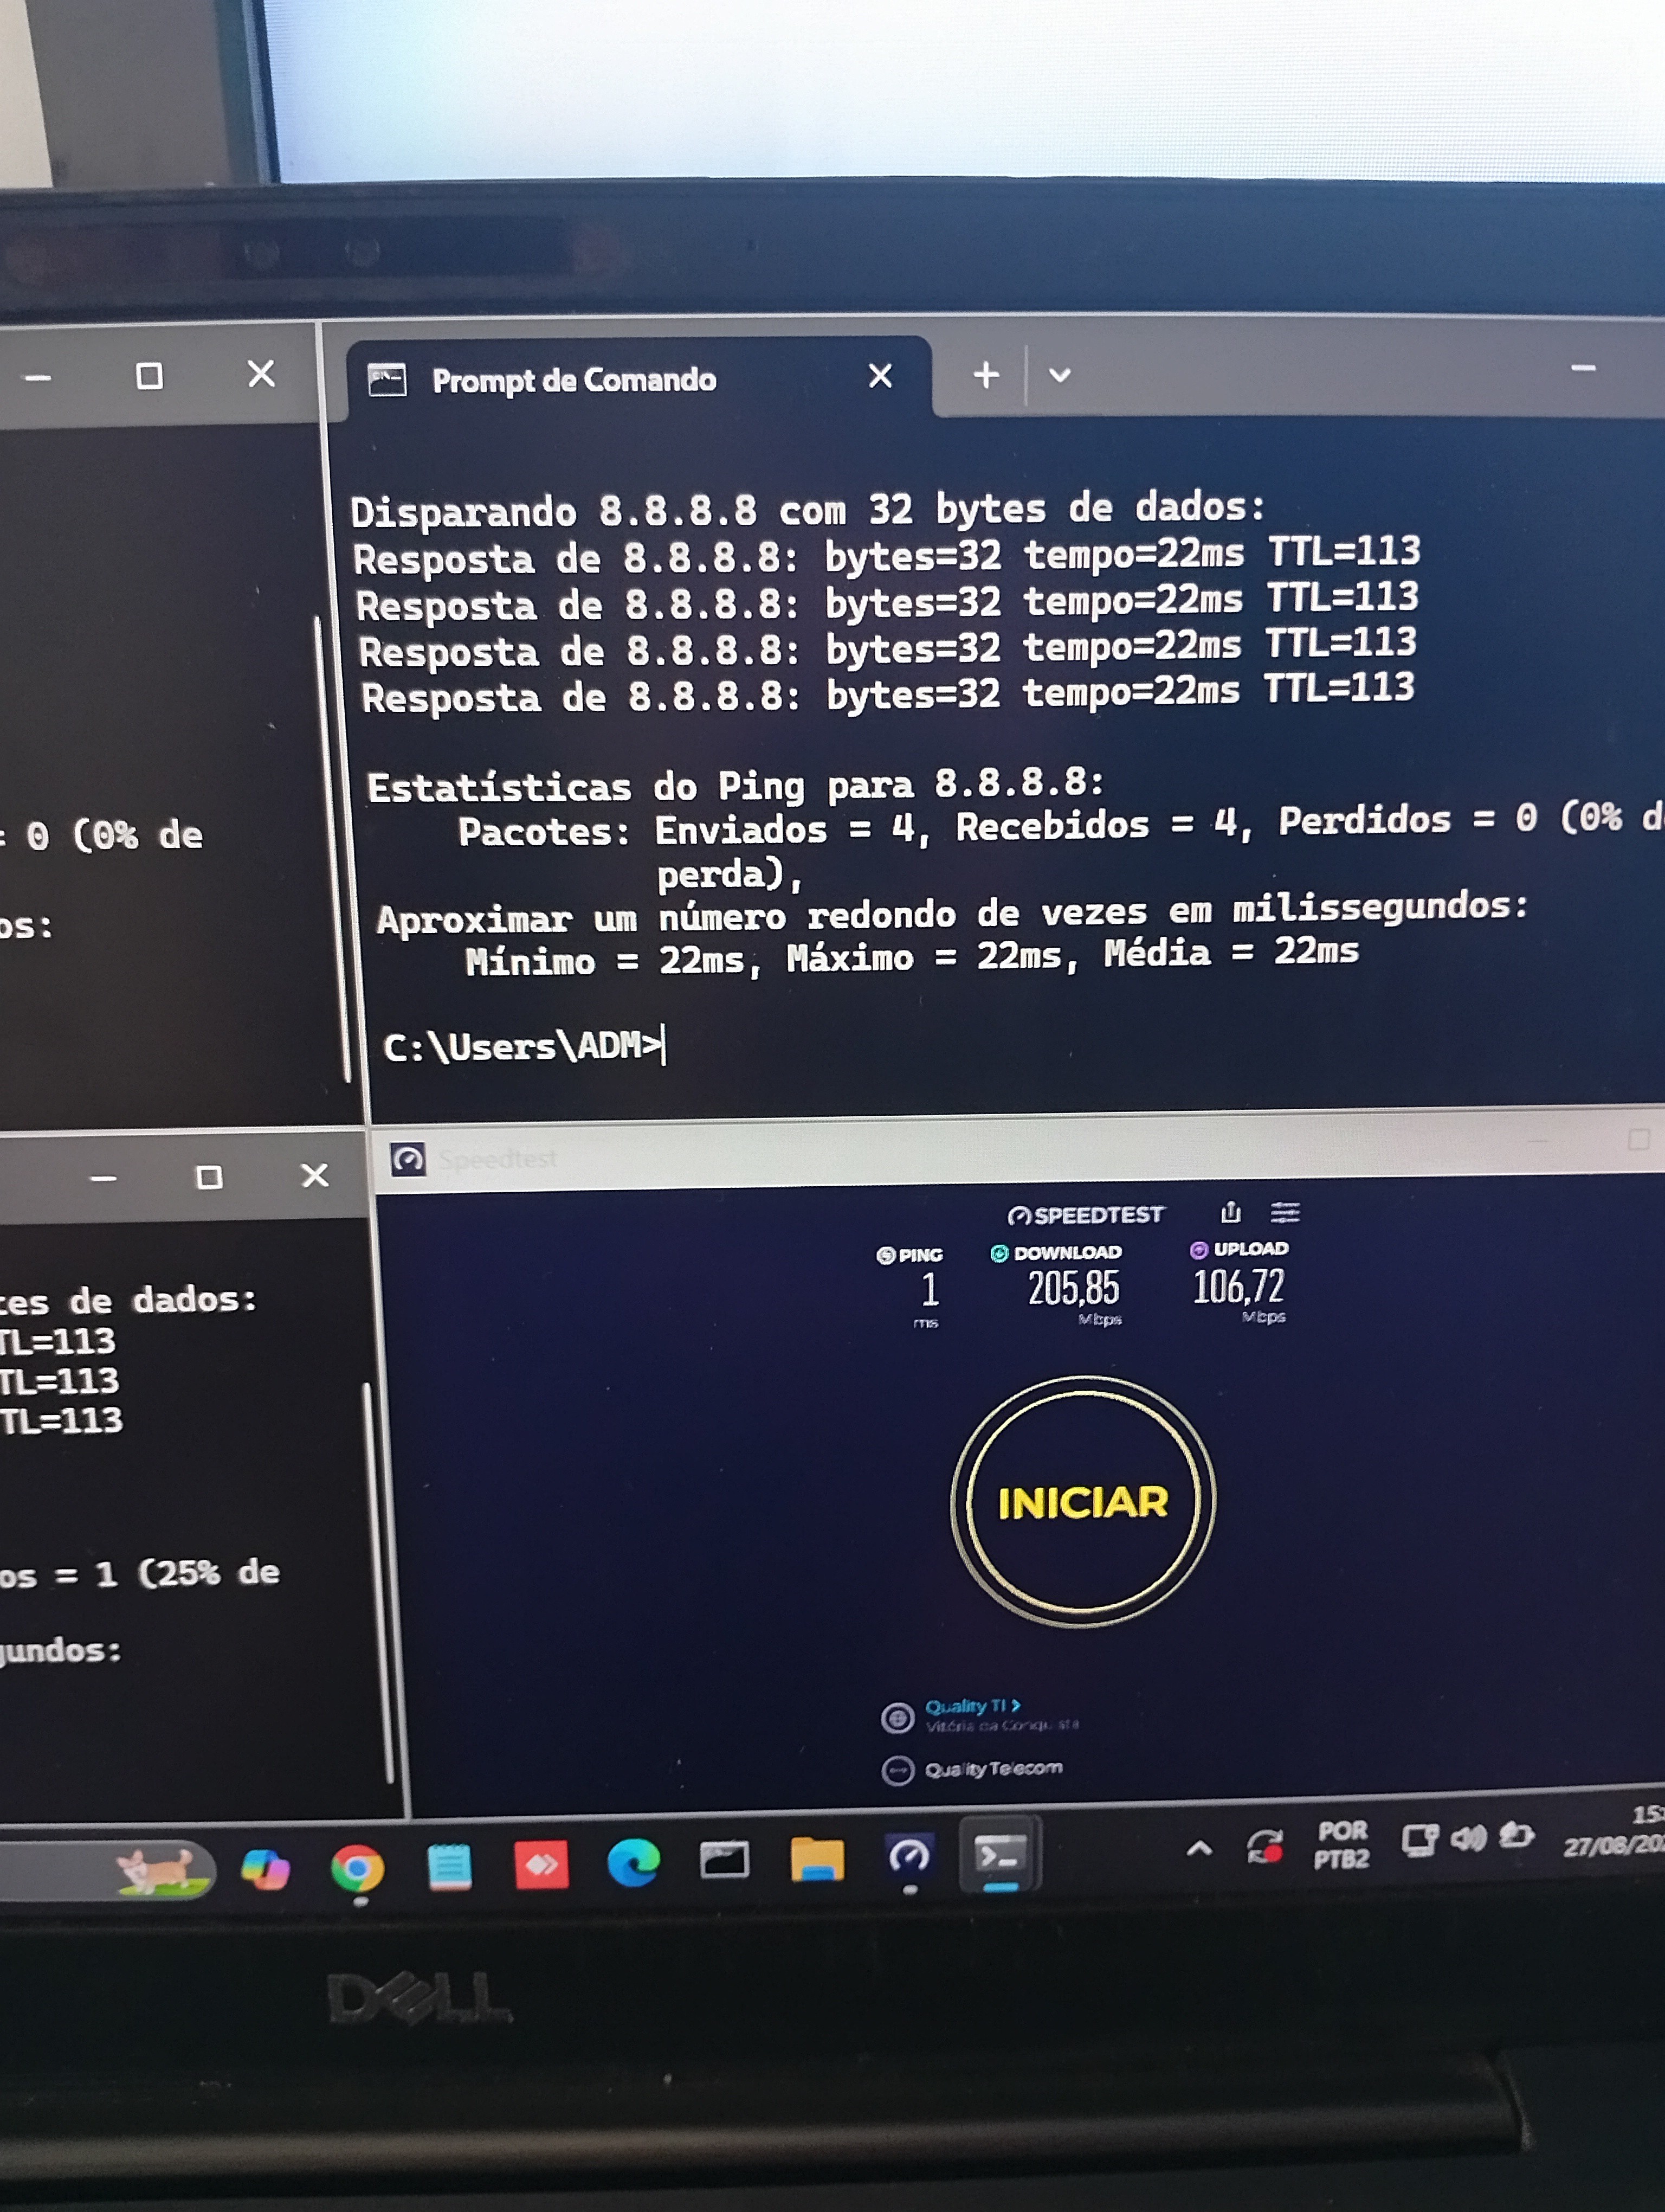
Task: Expand hidden system tray icons
Action: [1199, 1849]
